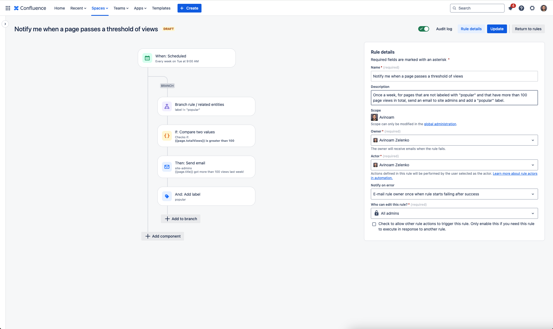This screenshot has height=329, width=553.
Task: Open the Apps menu
Action: tap(140, 8)
